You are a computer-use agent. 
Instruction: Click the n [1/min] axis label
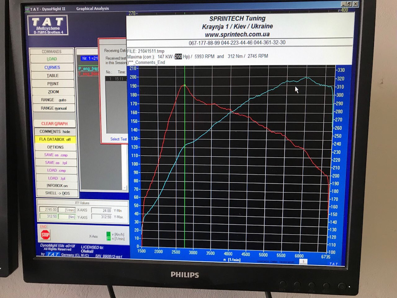pyautogui.click(x=232, y=260)
